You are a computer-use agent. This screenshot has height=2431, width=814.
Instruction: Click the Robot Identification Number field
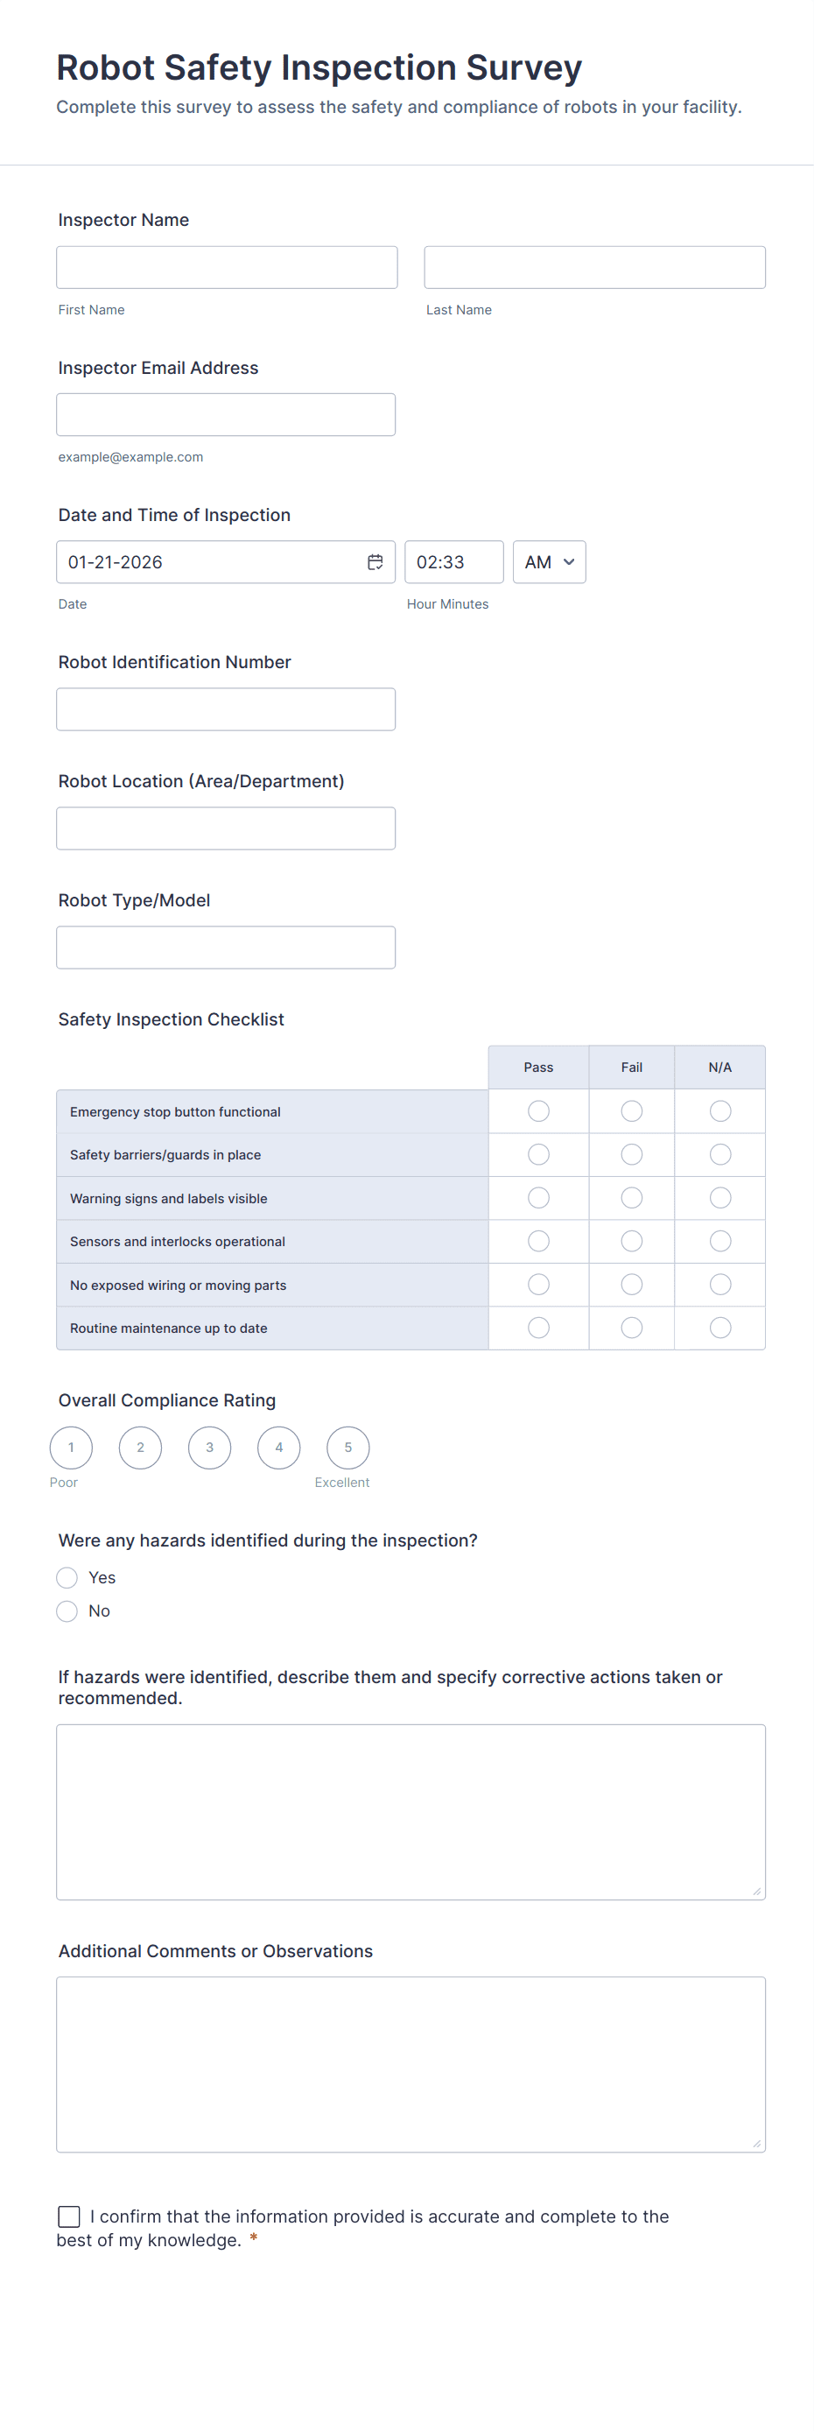point(226,709)
